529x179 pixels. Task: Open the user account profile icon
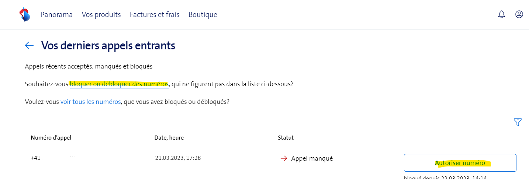click(519, 14)
